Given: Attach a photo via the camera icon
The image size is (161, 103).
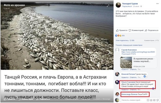Looking at the screenshot, I should (151, 100).
